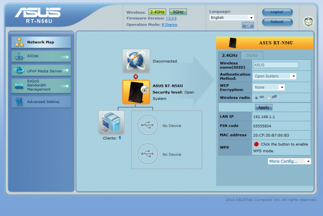
Task: Click the second USB No Device icon
Action: (x=147, y=154)
